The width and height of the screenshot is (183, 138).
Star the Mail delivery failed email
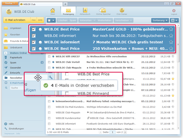coord(173,101)
